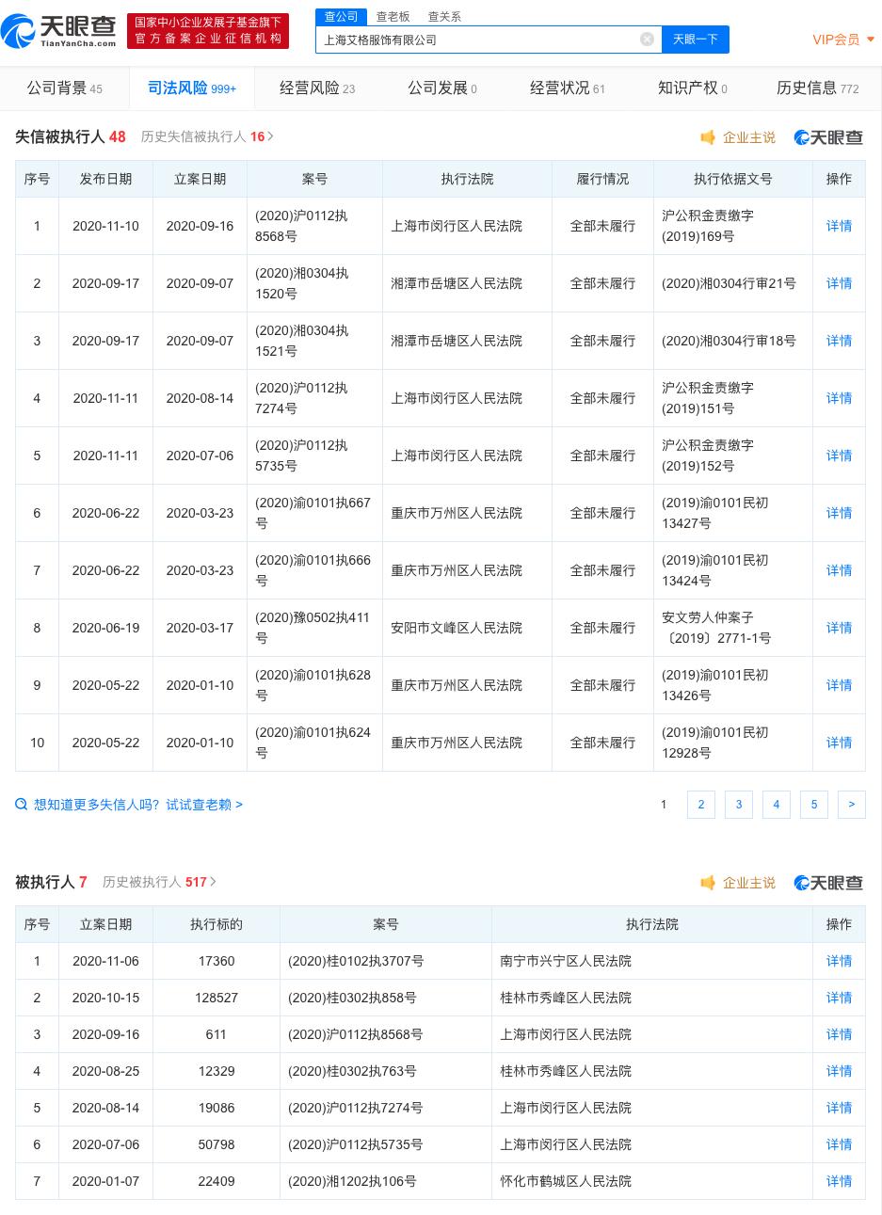Image resolution: width=882 pixels, height=1215 pixels.
Task: Jump to page 3 of dishonest debtors
Action: tap(738, 805)
